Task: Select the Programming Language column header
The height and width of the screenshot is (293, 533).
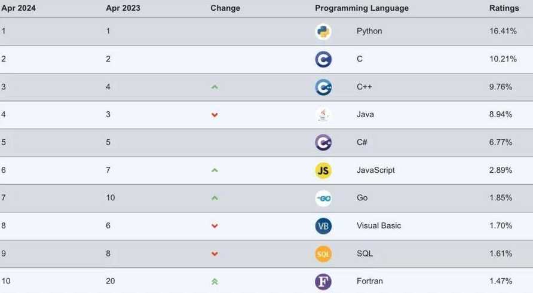Action: (362, 8)
